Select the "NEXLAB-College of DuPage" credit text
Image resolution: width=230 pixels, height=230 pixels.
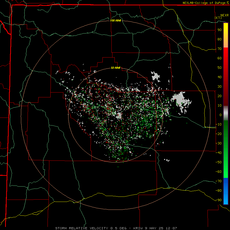click(x=204, y=3)
